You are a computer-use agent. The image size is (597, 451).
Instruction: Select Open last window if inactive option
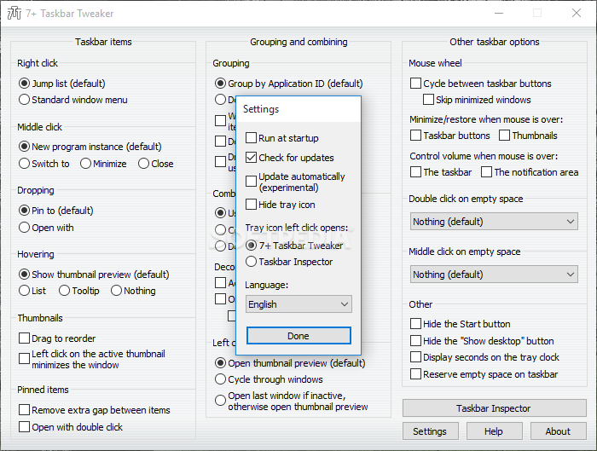point(220,401)
